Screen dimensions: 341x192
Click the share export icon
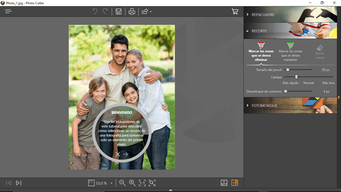(145, 11)
